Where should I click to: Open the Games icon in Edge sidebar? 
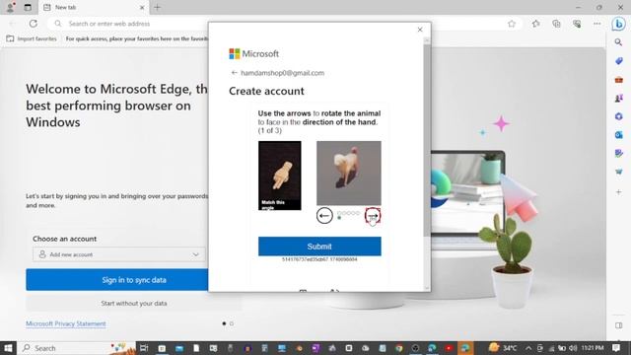pyautogui.click(x=618, y=98)
